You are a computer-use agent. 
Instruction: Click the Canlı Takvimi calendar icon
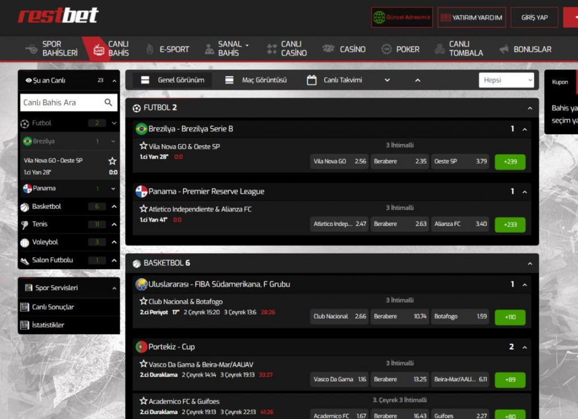point(312,80)
